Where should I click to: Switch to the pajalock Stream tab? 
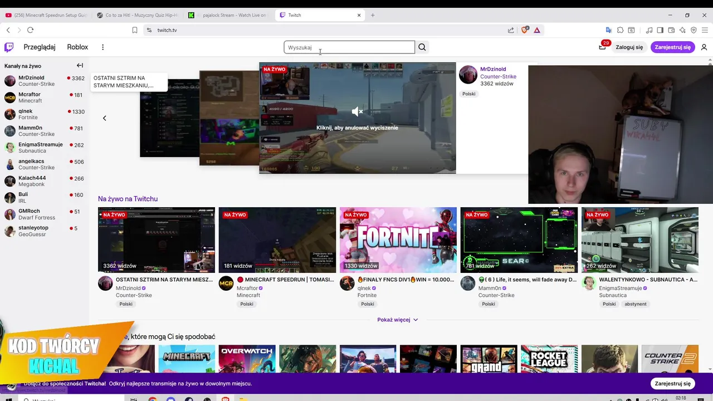pos(229,15)
